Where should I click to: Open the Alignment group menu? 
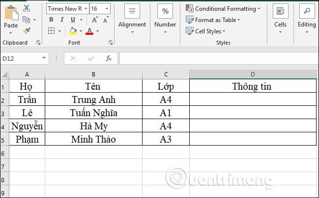point(132,19)
